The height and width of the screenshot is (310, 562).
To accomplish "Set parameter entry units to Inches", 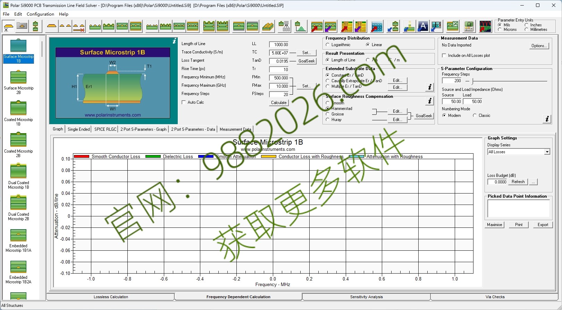I will (x=527, y=25).
